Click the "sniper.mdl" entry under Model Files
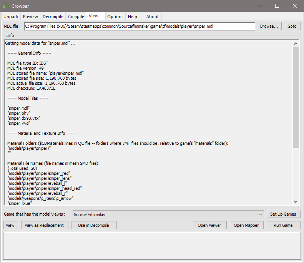 coord(18,108)
